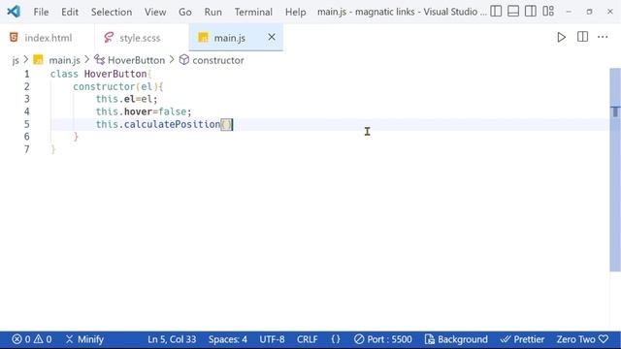
Task: Click line number 7 in the gutter
Action: [x=26, y=149]
